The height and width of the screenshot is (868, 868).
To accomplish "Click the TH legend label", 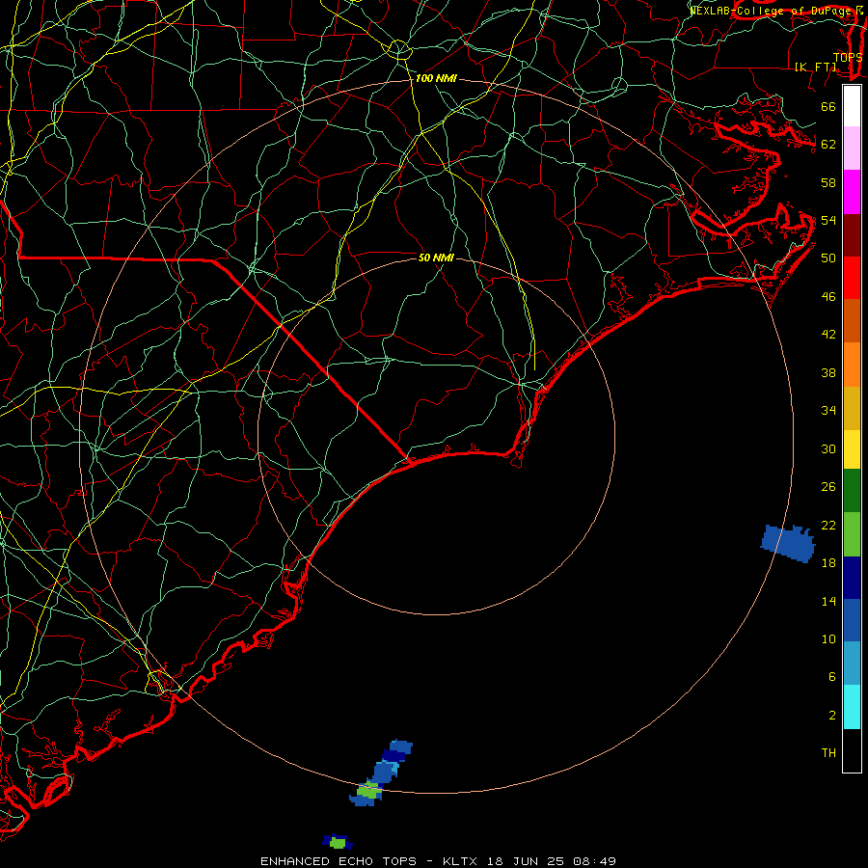I will pos(828,753).
